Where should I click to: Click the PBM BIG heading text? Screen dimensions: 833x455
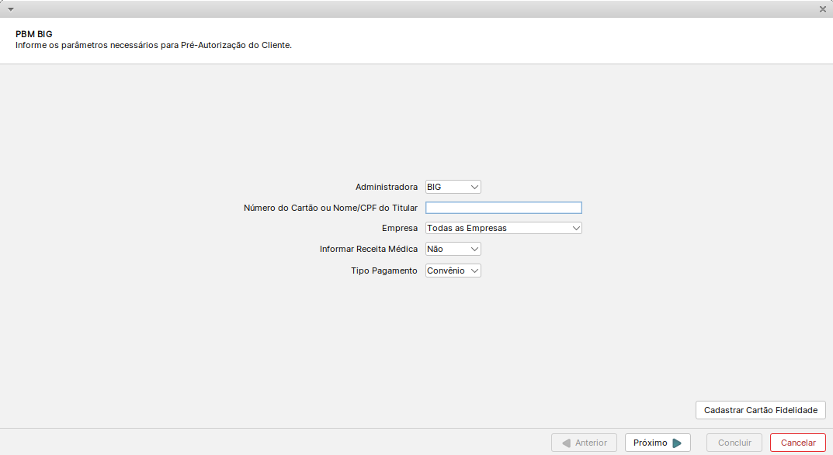coord(34,34)
